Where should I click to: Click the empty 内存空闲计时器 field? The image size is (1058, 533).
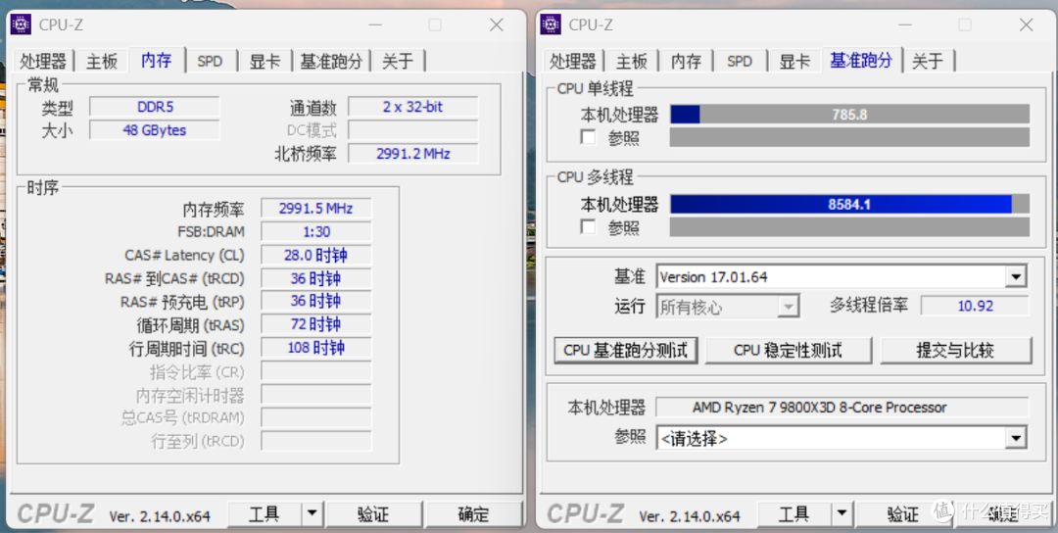315,394
